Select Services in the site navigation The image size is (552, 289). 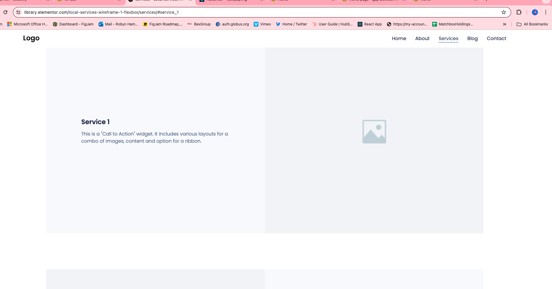[x=448, y=38]
